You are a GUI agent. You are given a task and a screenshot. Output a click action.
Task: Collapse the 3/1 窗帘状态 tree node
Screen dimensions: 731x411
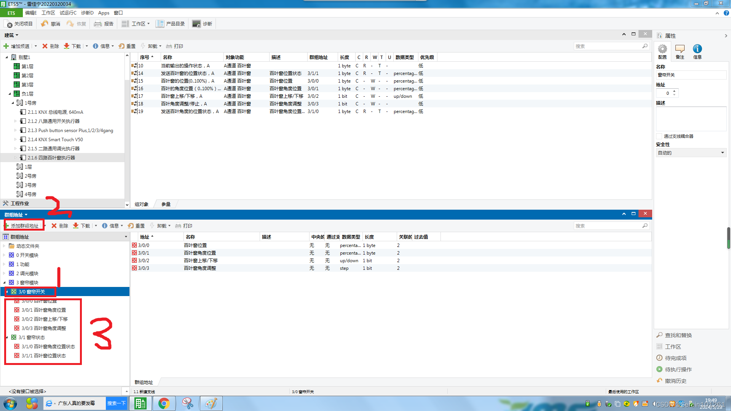(7, 338)
